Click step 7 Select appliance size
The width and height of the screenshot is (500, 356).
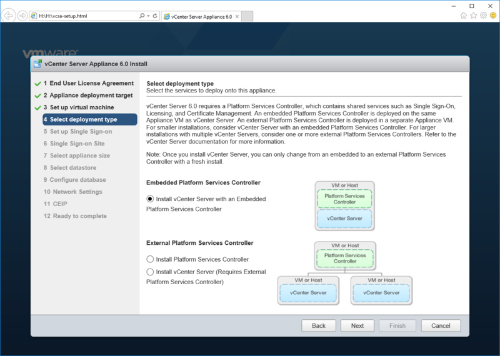point(76,156)
